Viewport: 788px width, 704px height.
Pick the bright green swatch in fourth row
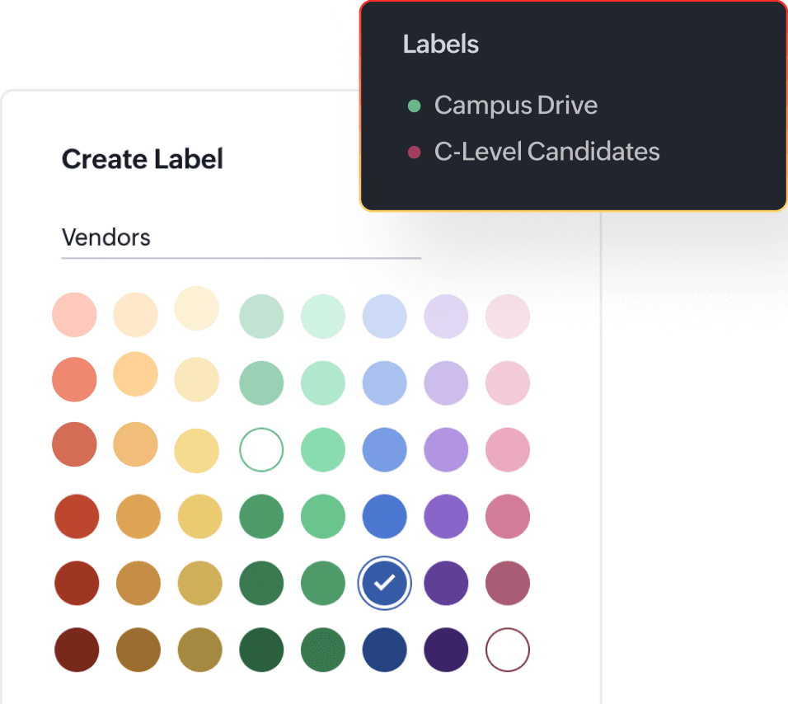tap(322, 516)
